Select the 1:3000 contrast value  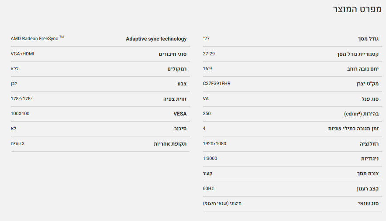pos(210,158)
